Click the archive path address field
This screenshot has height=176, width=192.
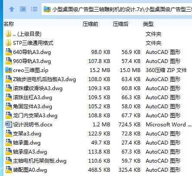tap(117, 9)
